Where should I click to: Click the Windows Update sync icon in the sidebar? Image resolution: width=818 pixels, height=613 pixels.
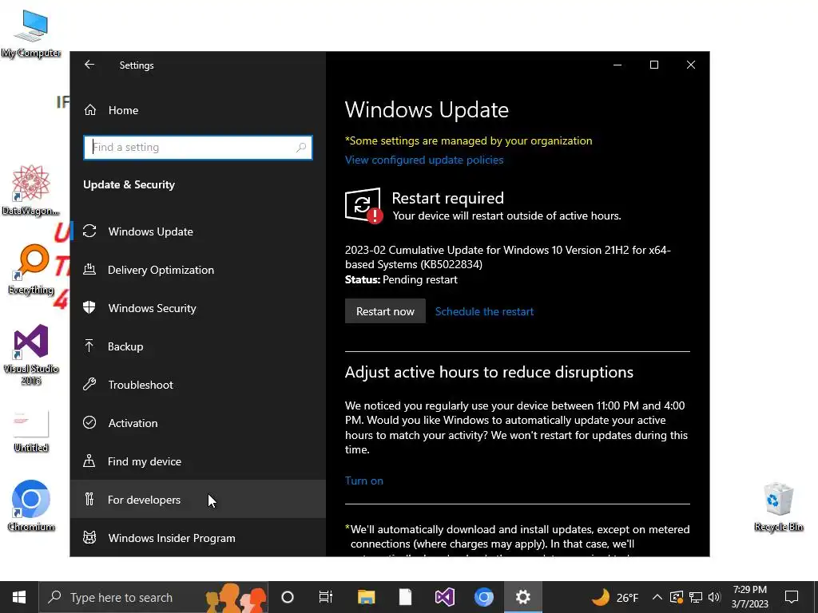tap(89, 231)
